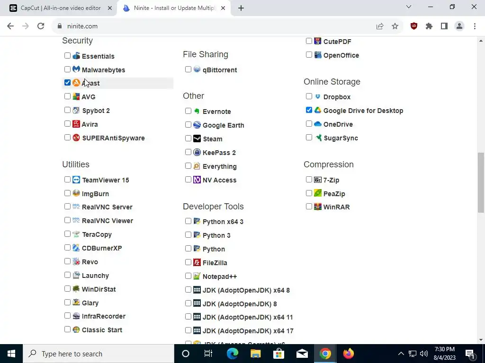This screenshot has width=485, height=363.
Task: Click the WinDirStat tree icon
Action: [76, 289]
